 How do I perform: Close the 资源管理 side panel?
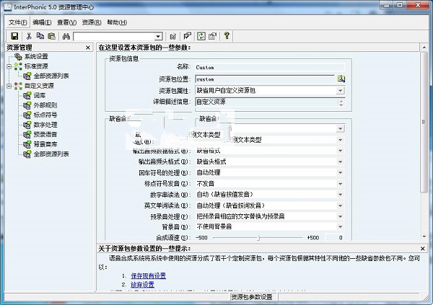88,48
